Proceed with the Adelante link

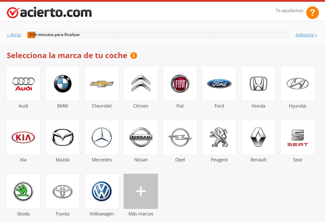coord(306,35)
